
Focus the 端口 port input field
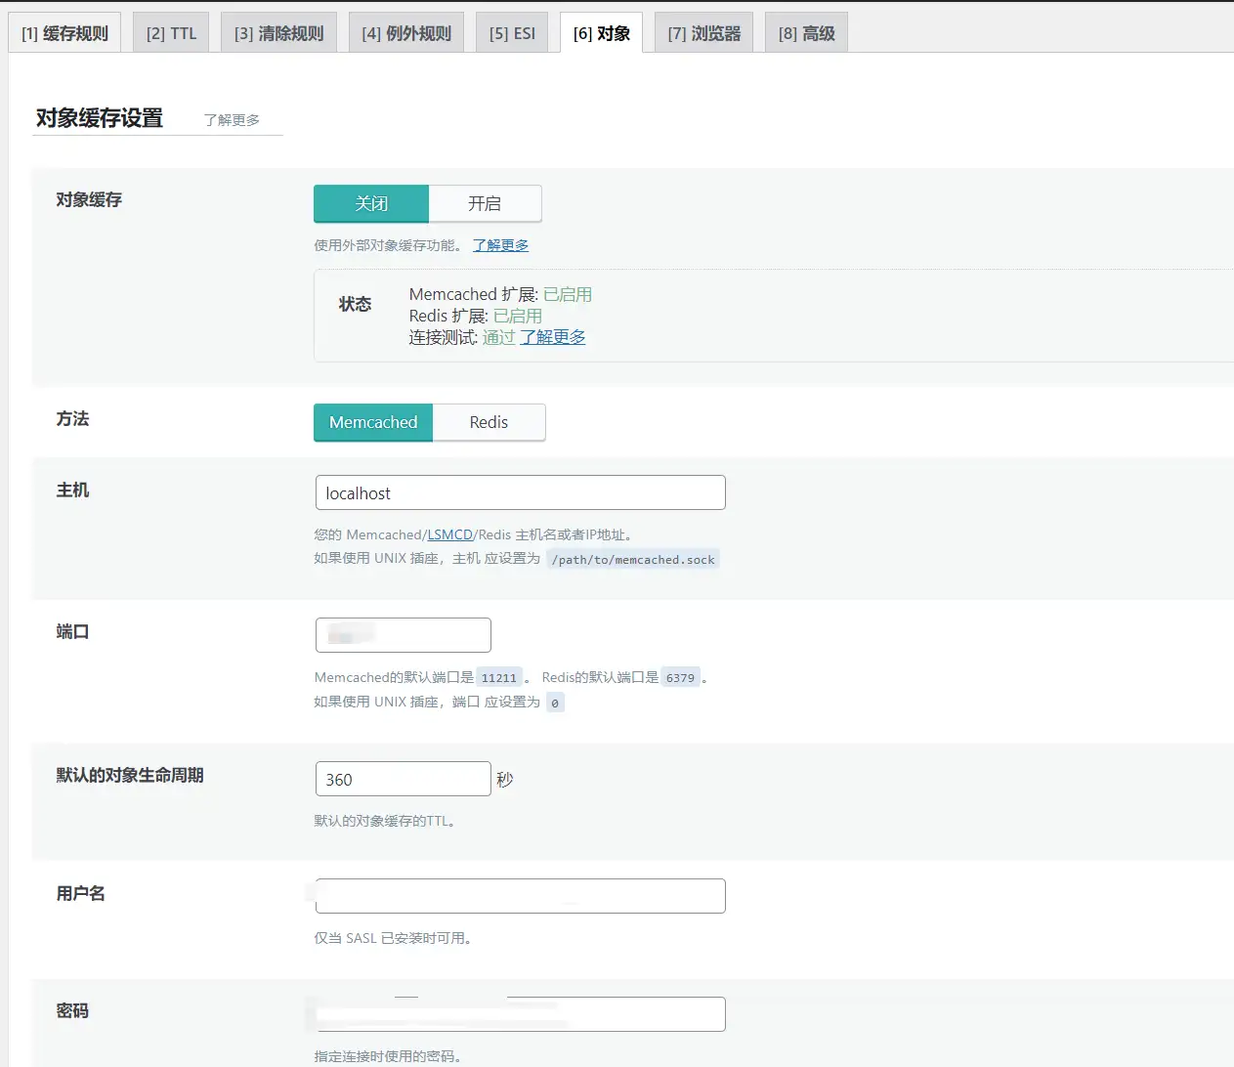403,635
